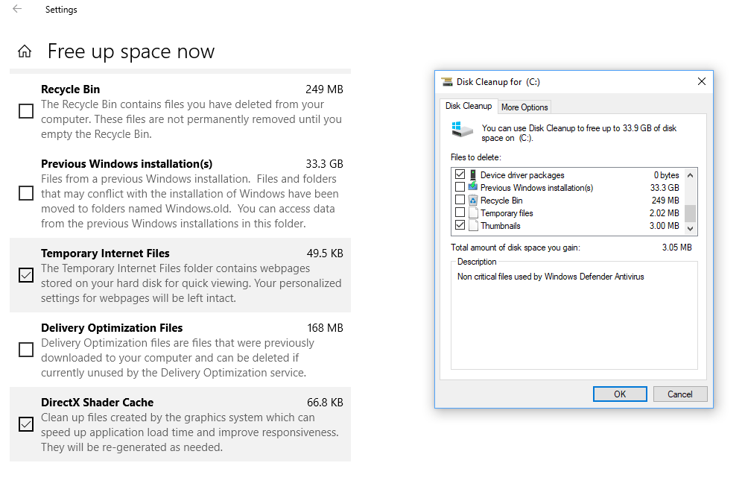Select the Recycle Bin icon in the list
745x501 pixels.
click(473, 200)
